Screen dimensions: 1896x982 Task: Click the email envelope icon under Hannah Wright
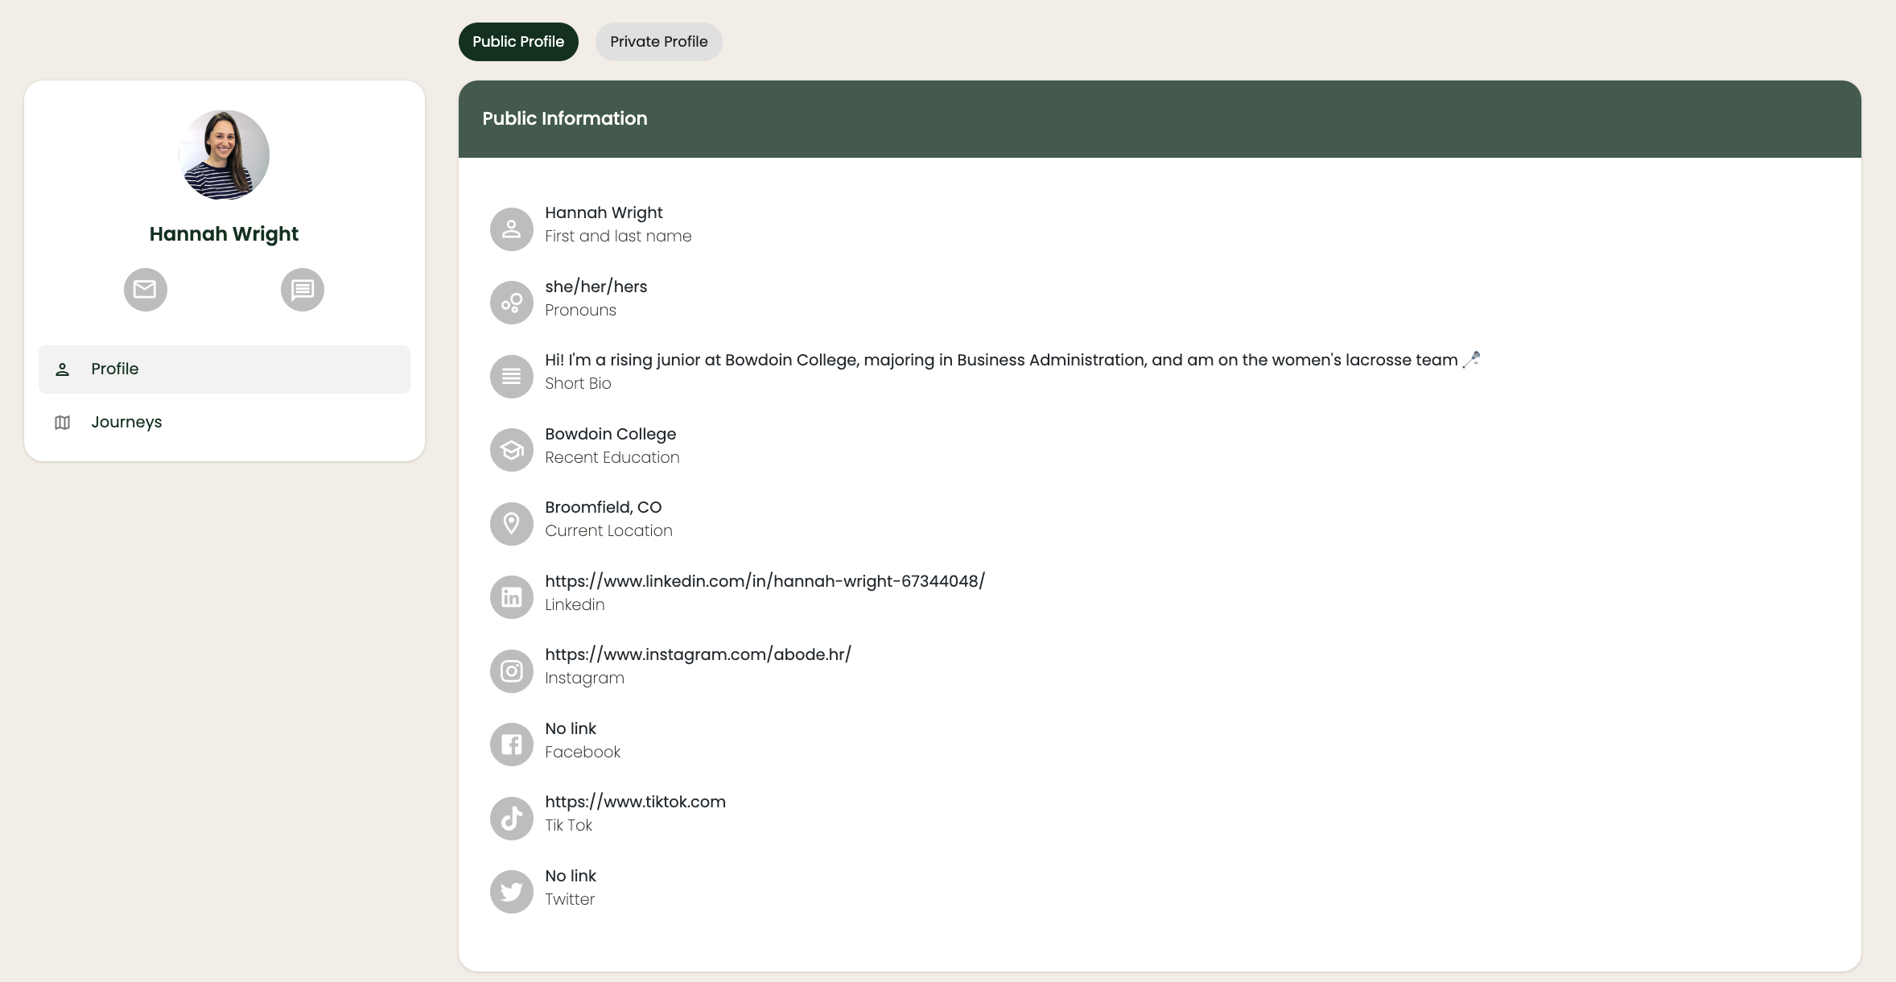(x=145, y=290)
